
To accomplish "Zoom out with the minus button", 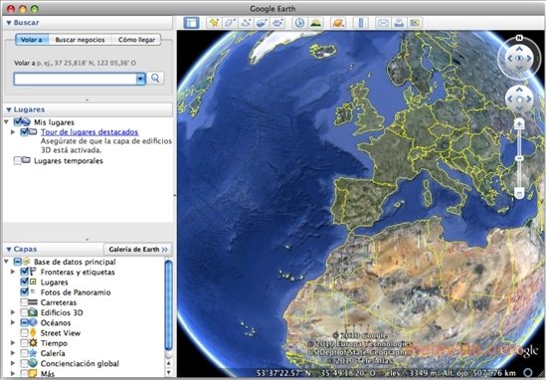I will coord(519,192).
